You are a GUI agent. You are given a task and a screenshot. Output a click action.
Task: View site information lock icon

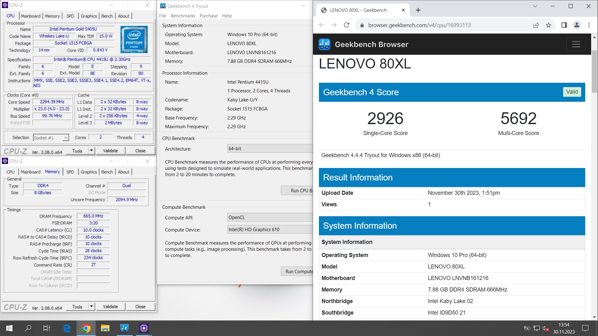[x=362, y=25]
